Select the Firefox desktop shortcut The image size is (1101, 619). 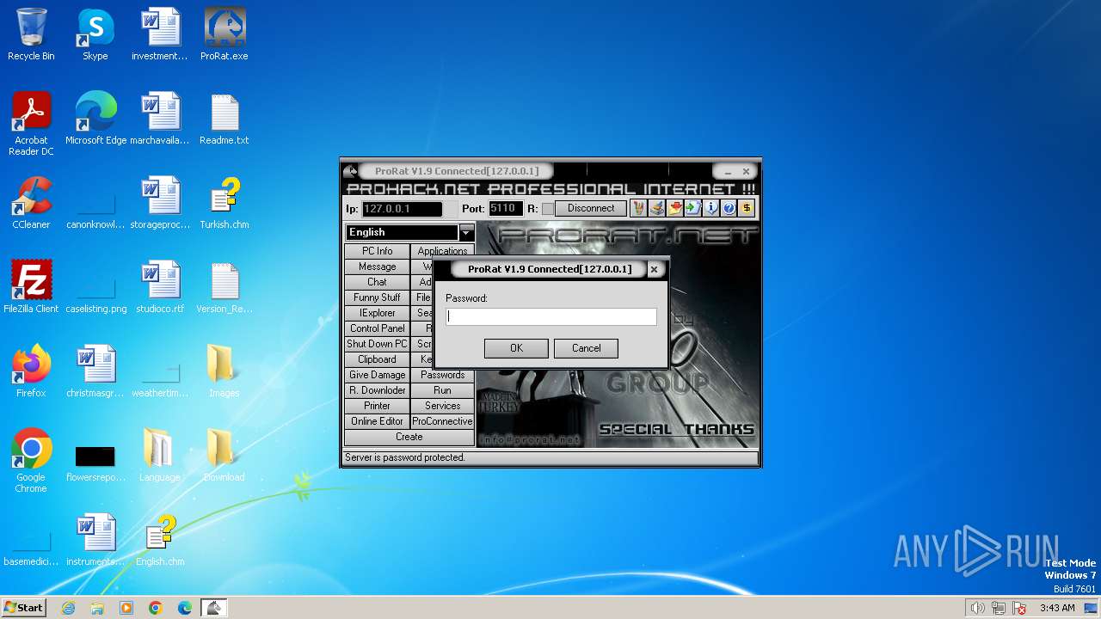click(31, 371)
